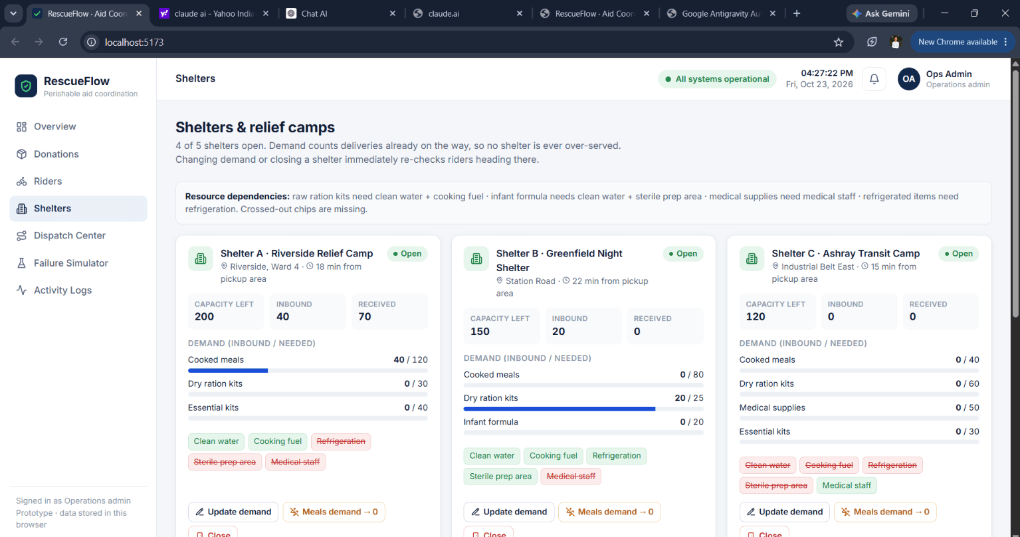Open Chrome tab search dropdown arrow
The image size is (1020, 537).
coord(13,13)
